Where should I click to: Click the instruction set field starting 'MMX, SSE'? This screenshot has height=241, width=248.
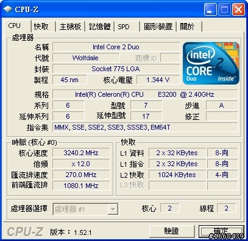[x=145, y=127]
